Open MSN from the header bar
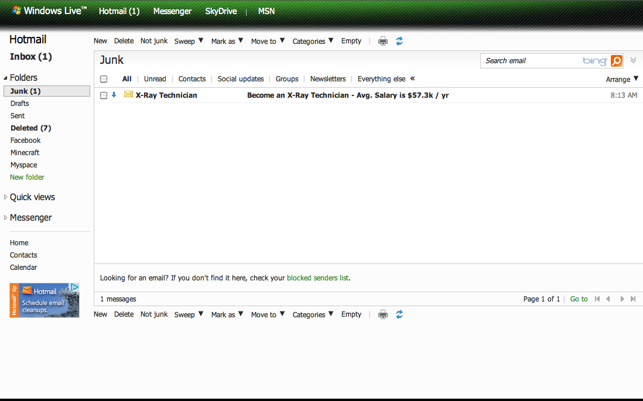The width and height of the screenshot is (643, 401). (266, 11)
